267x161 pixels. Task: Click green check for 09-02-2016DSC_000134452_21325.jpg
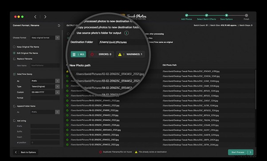(x=67, y=130)
